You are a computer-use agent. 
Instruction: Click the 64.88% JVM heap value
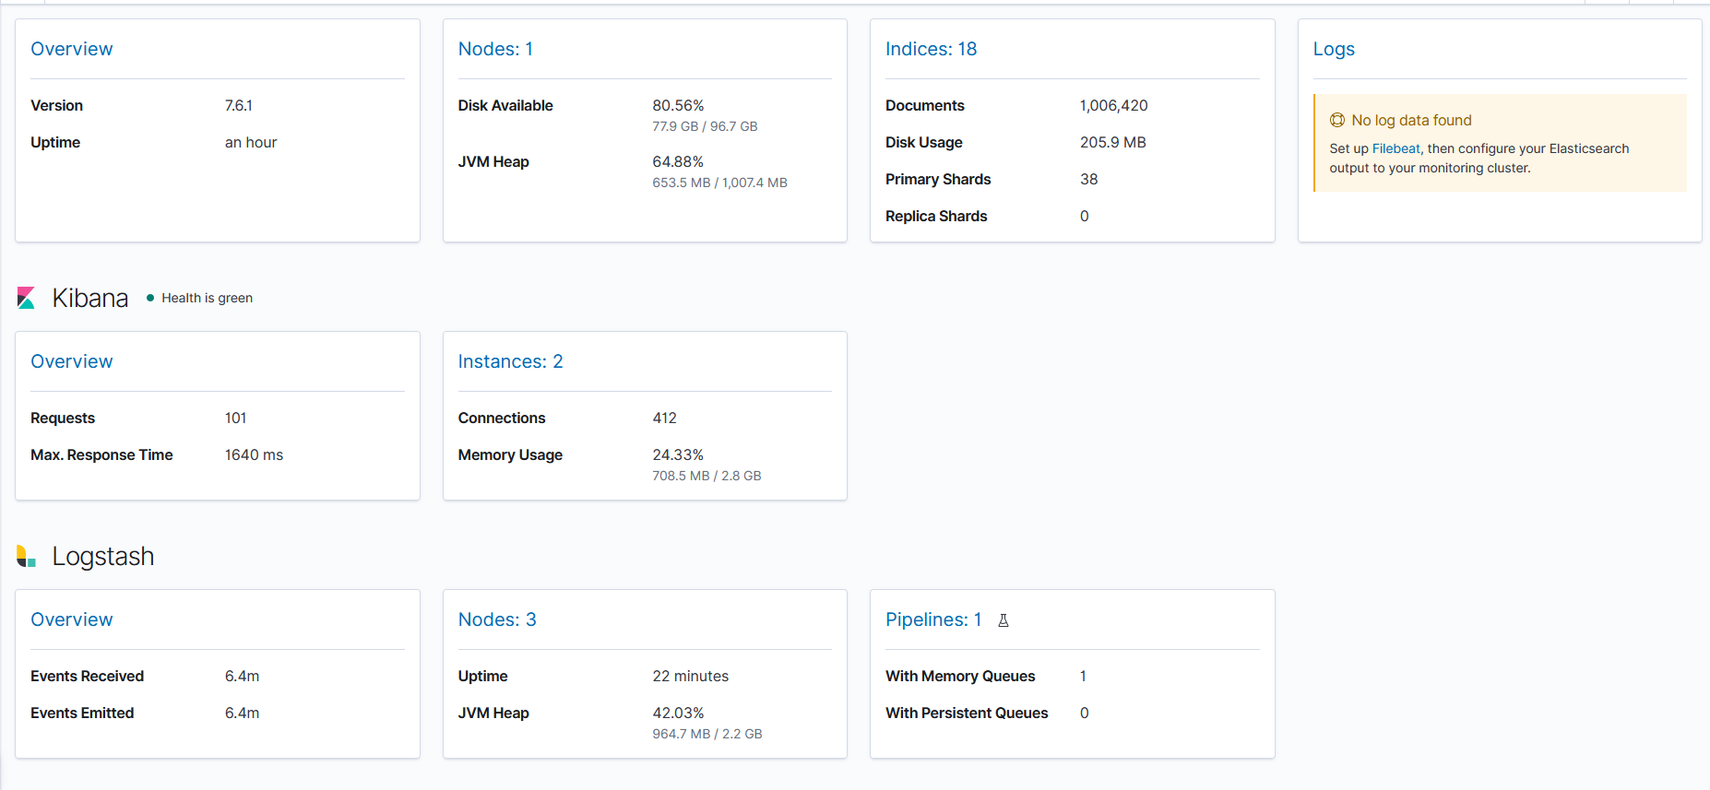[678, 161]
